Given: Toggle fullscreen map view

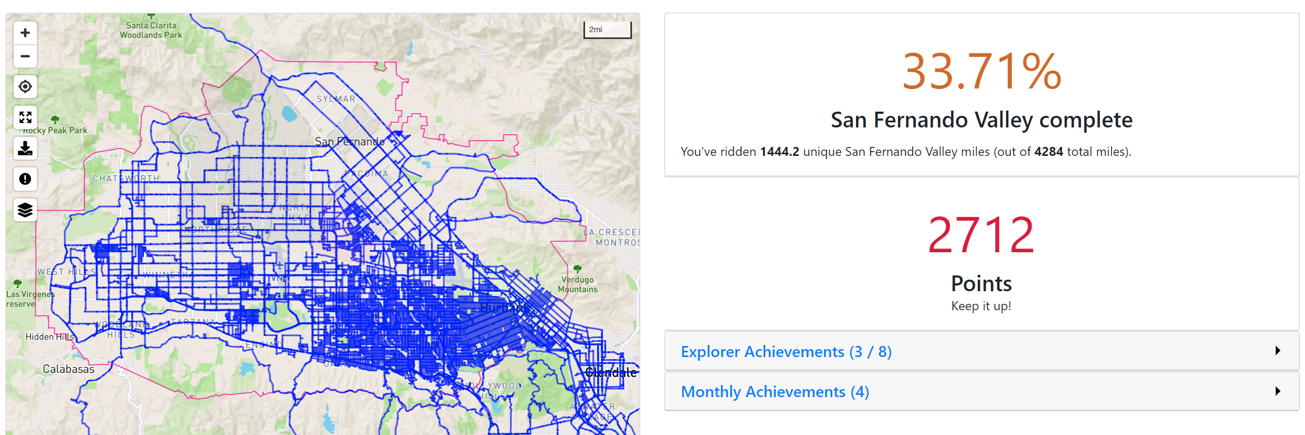Looking at the screenshot, I should click(x=25, y=117).
